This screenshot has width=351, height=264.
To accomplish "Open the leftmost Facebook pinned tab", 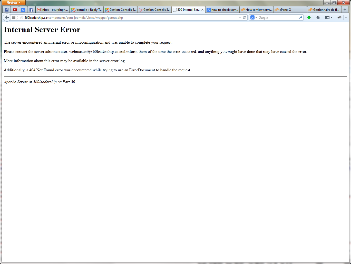I will [x=7, y=10].
